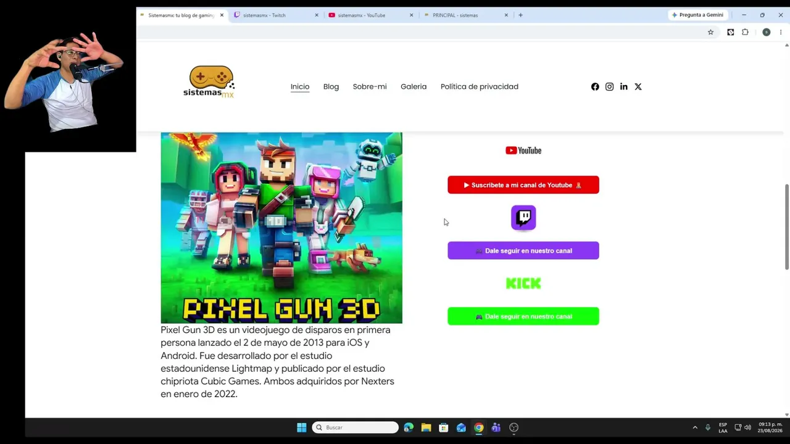Click the Buscar taskbar search field
The image size is (790, 444).
click(355, 427)
